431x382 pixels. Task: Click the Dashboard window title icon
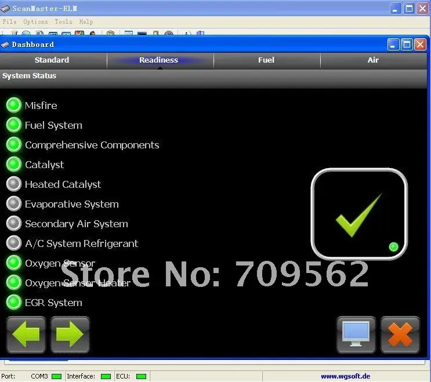point(5,45)
